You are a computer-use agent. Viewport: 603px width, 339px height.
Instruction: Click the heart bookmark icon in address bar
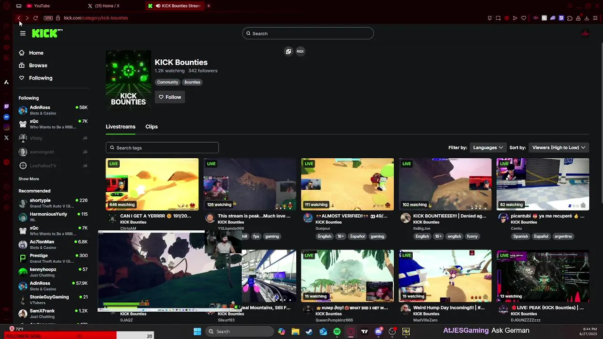pyautogui.click(x=523, y=18)
